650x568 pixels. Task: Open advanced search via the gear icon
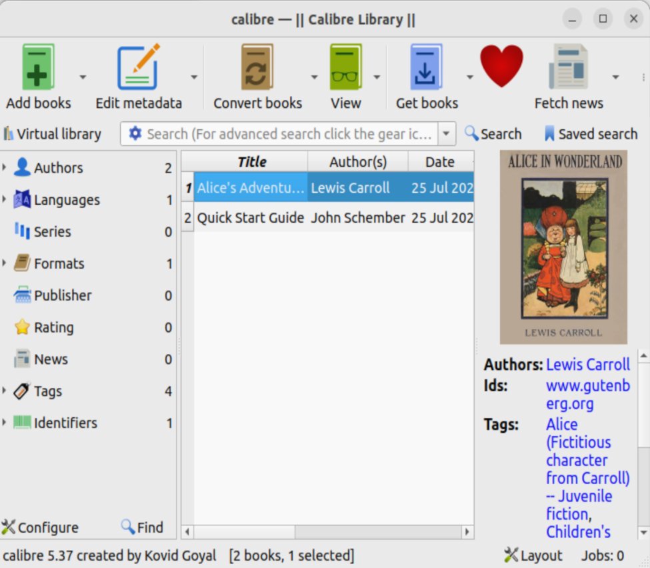(x=135, y=133)
